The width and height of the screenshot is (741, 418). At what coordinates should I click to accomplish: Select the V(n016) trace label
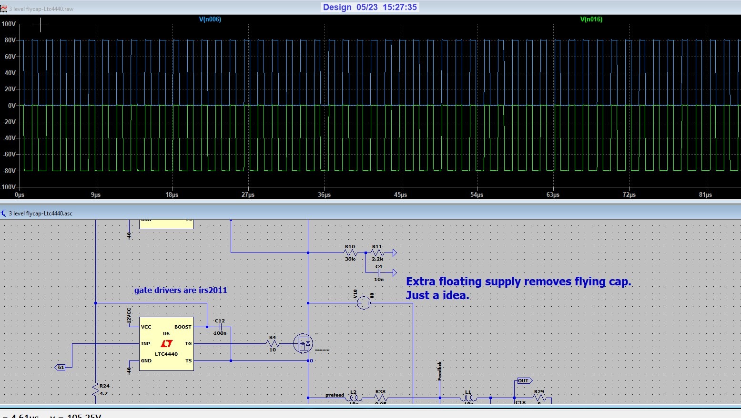pos(591,19)
